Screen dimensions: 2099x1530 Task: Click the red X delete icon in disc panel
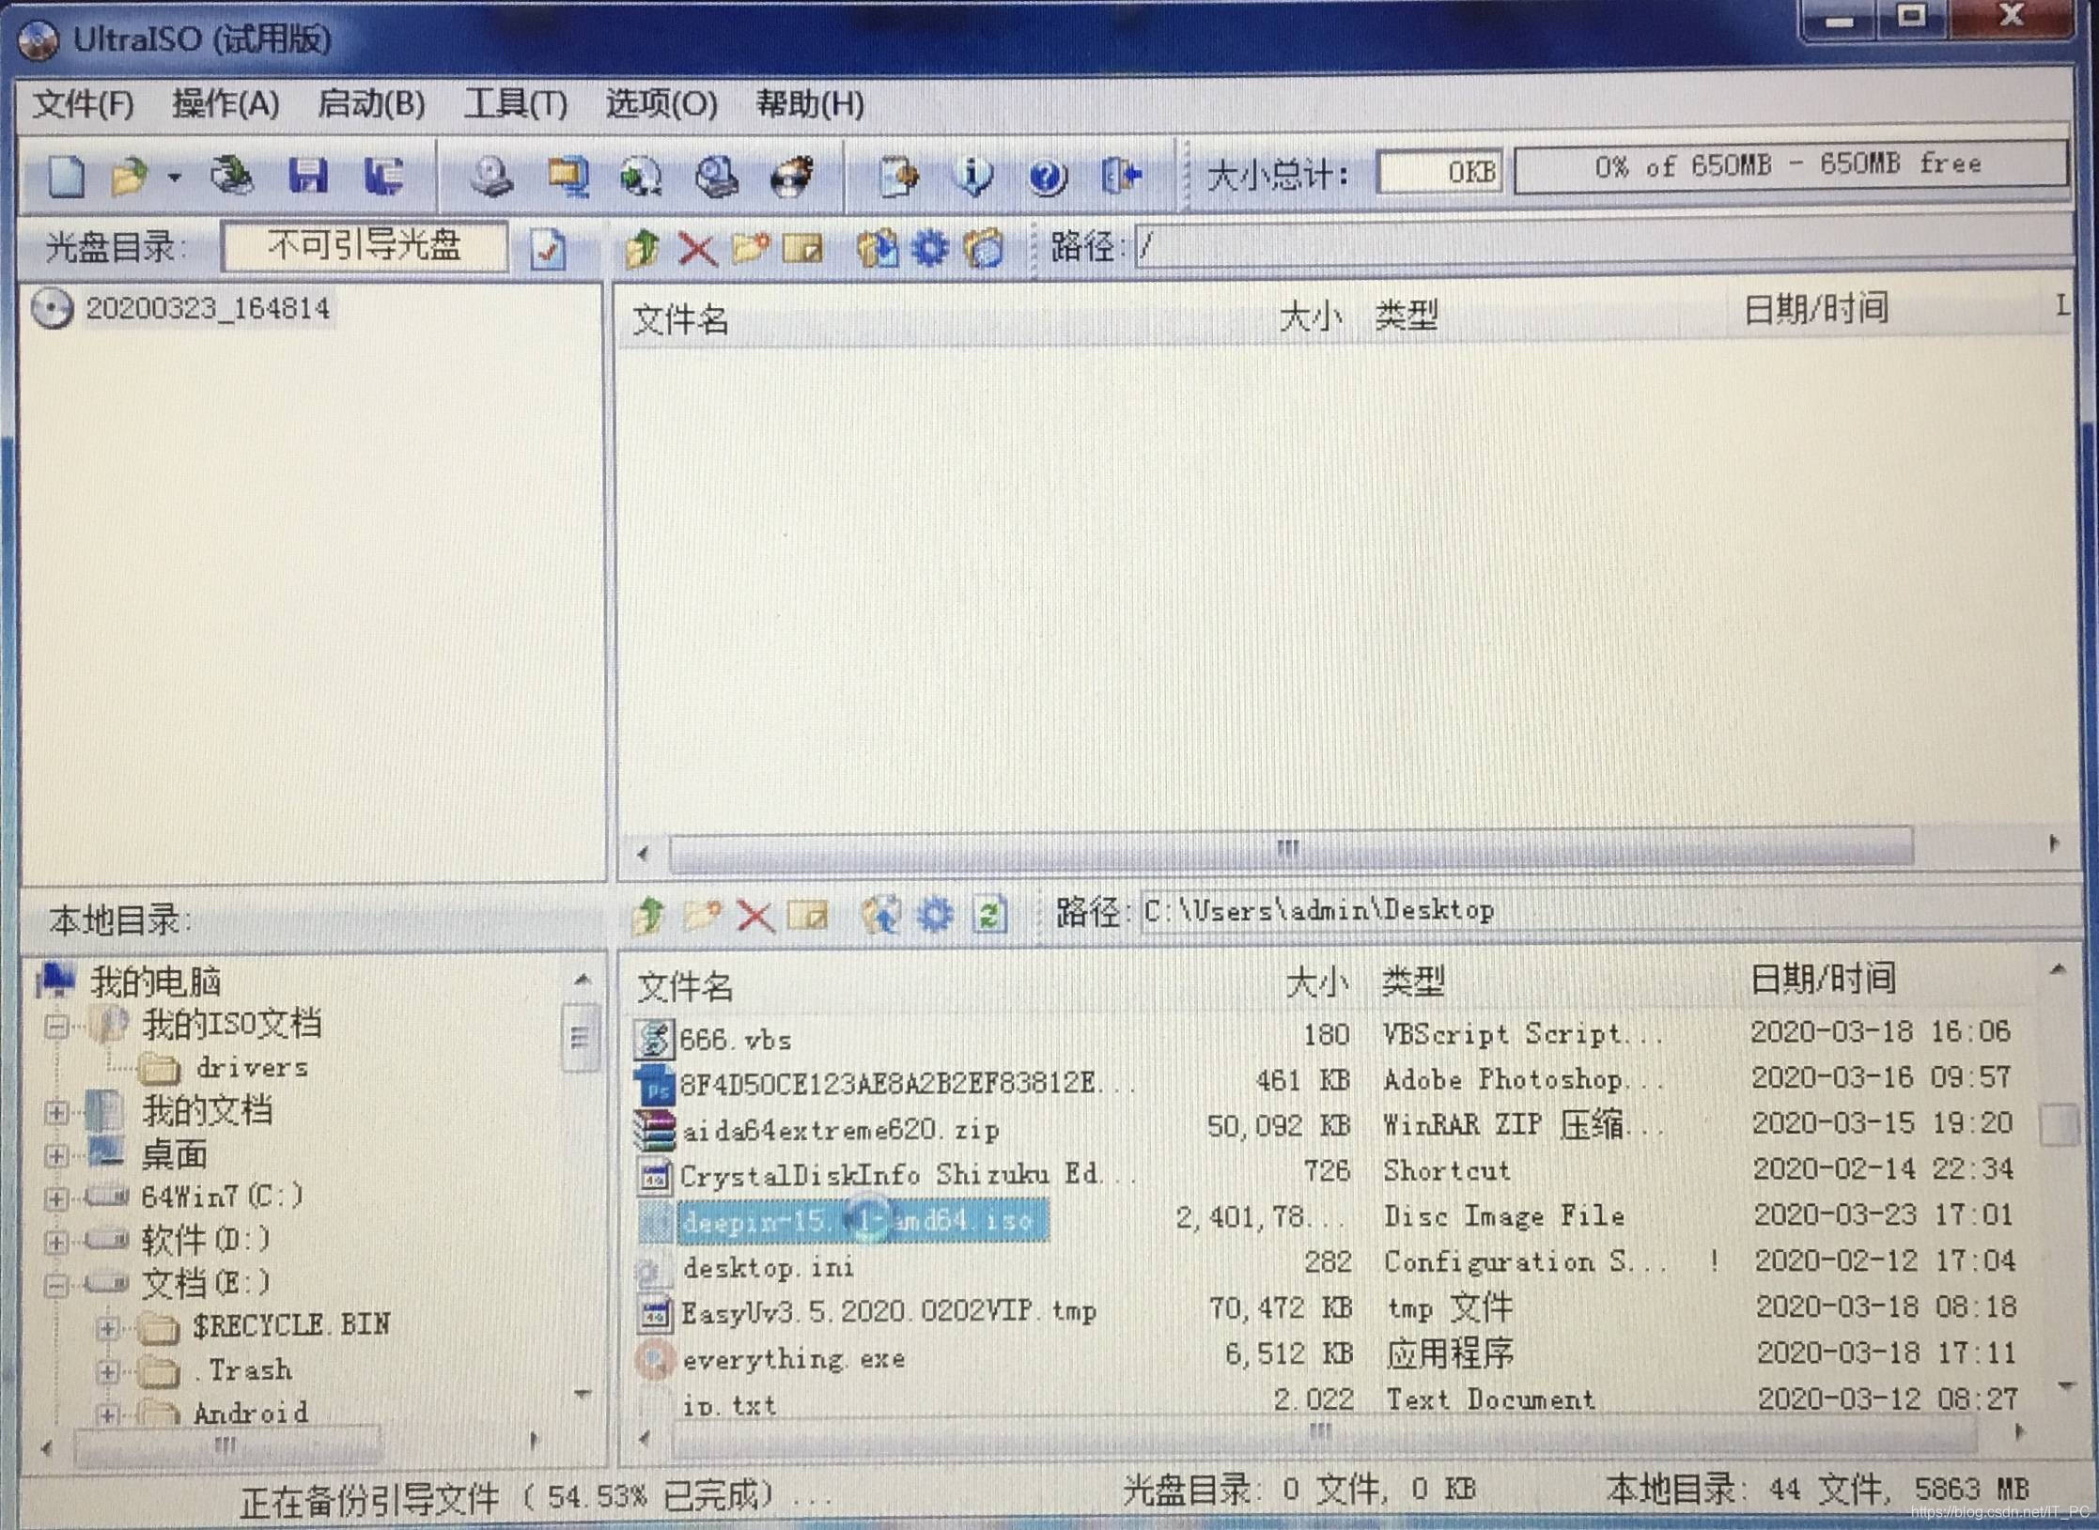pos(696,249)
